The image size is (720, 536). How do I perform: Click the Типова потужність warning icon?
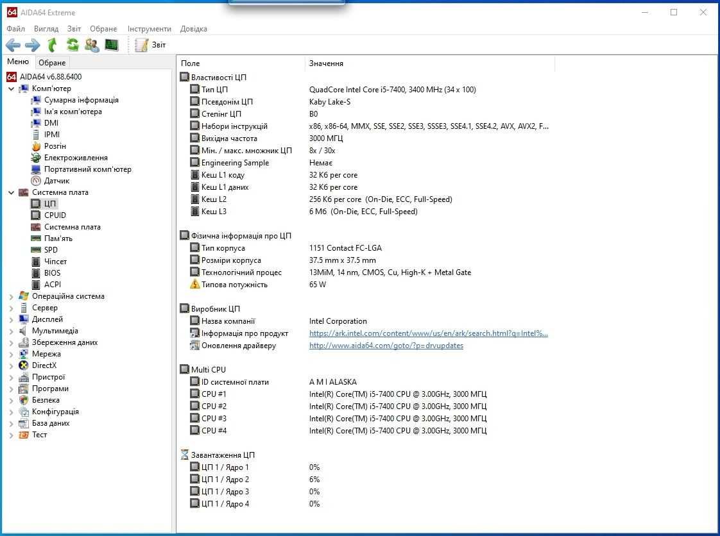(194, 285)
